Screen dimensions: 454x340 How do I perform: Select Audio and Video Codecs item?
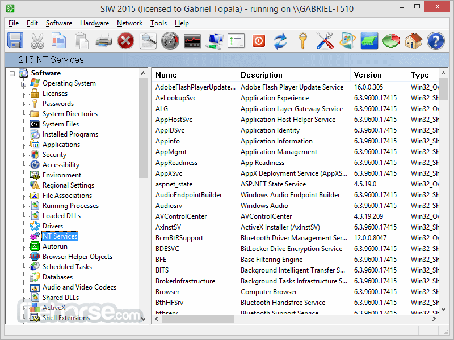[x=79, y=287]
